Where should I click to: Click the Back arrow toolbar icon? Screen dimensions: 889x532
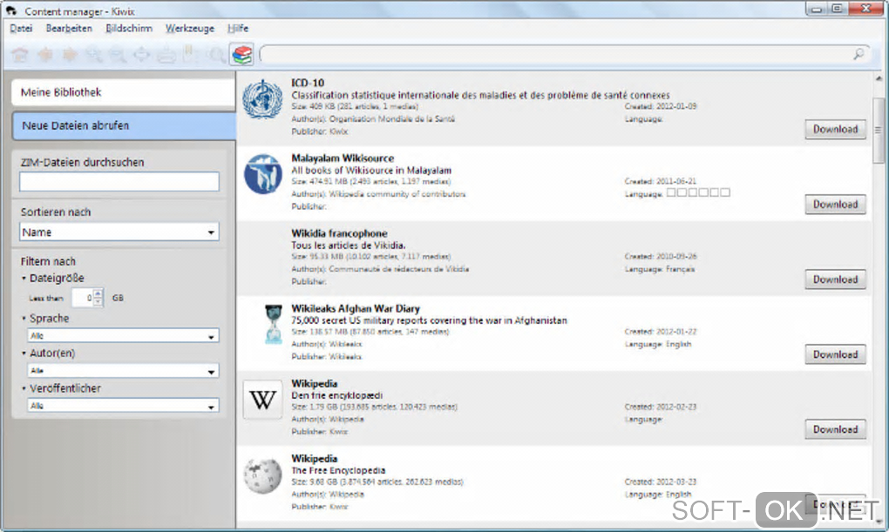[44, 54]
